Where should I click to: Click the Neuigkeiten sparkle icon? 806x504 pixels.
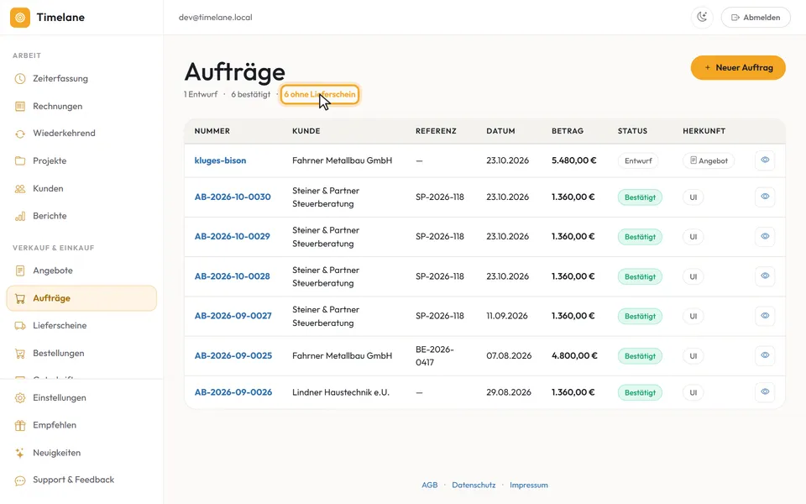pyautogui.click(x=20, y=453)
